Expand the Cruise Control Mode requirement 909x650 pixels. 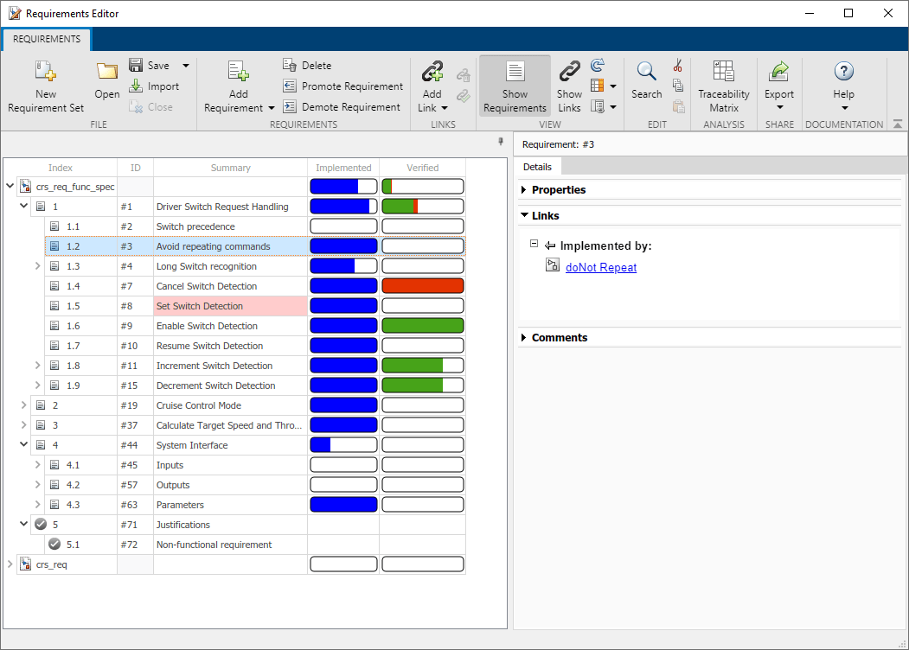[x=24, y=405]
